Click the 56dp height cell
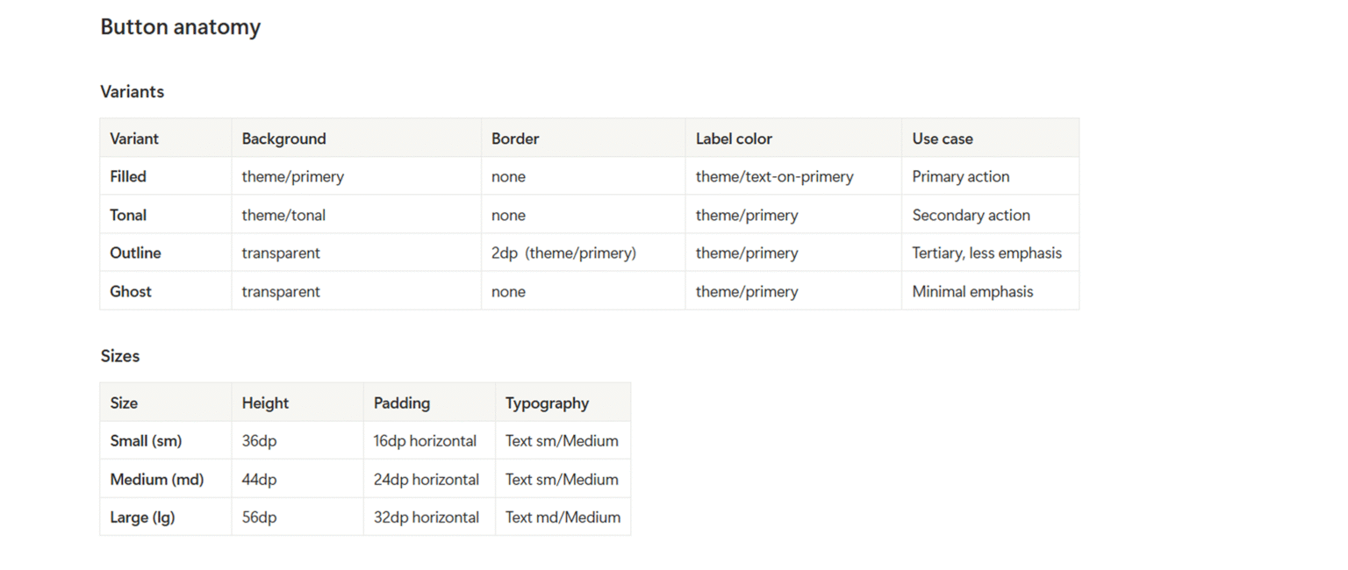This screenshot has width=1348, height=570. (259, 517)
